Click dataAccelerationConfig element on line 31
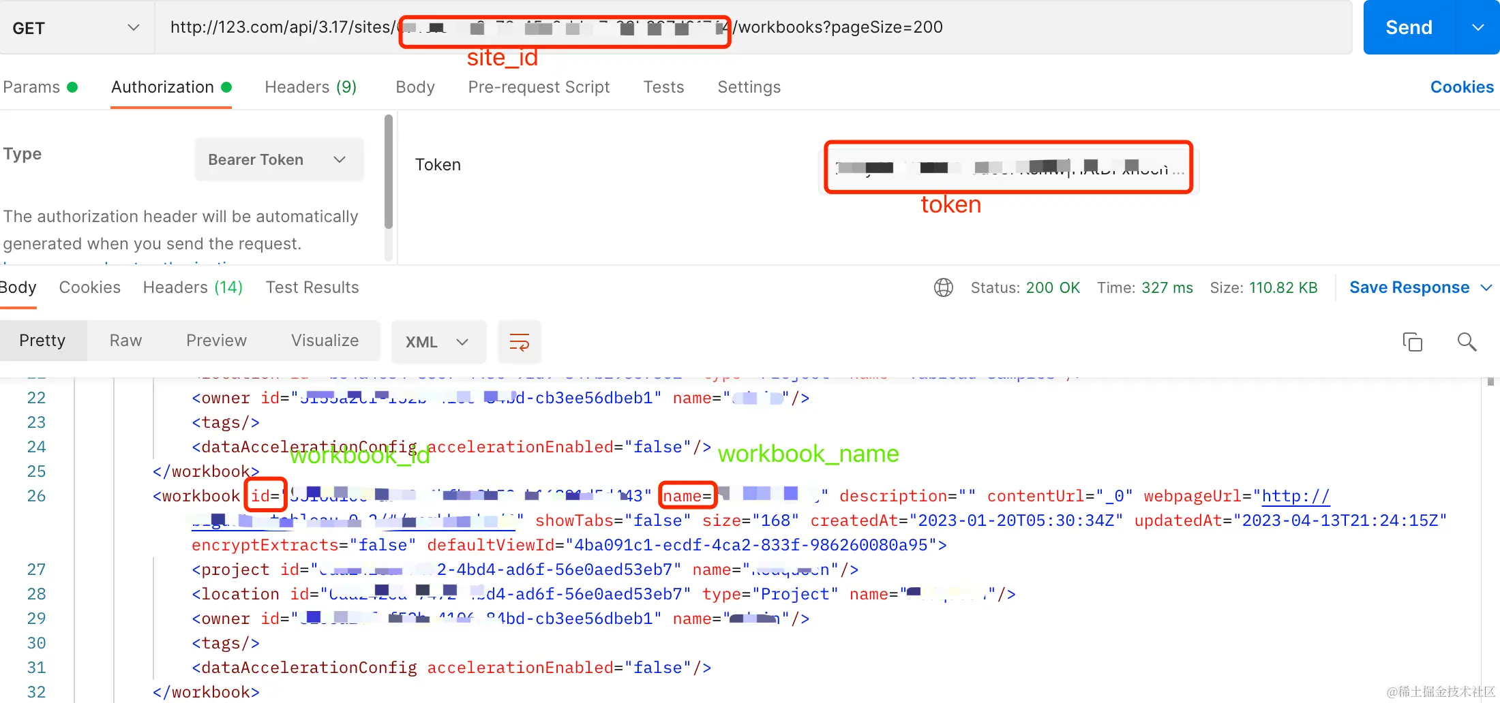The width and height of the screenshot is (1500, 703). [451, 668]
